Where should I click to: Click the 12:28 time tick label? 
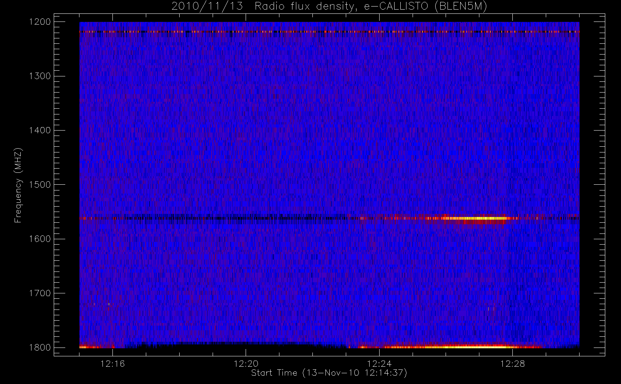(x=512, y=364)
